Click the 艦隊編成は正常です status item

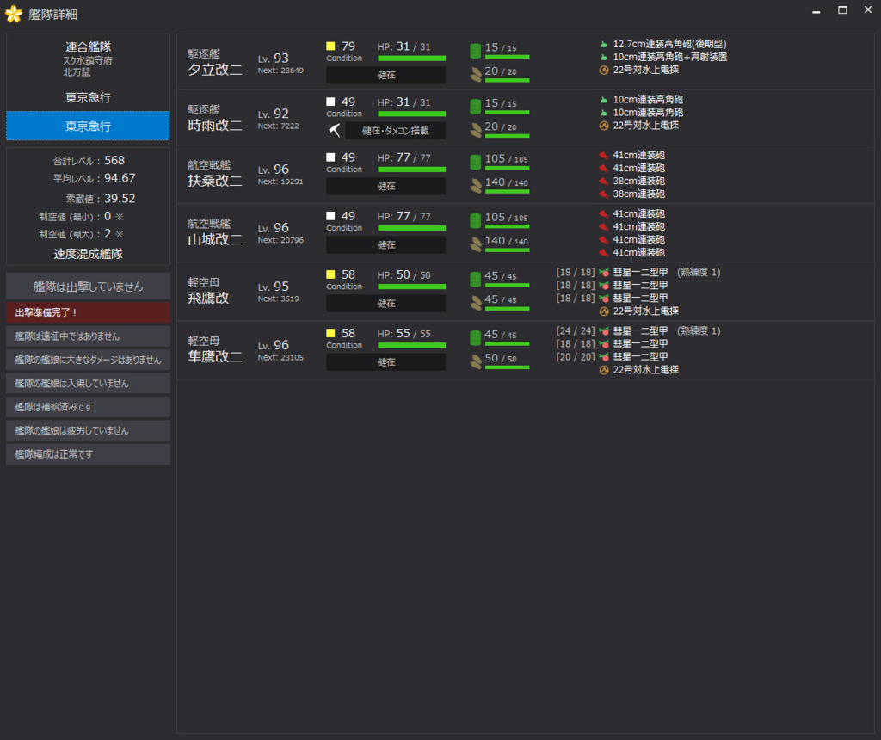(89, 454)
